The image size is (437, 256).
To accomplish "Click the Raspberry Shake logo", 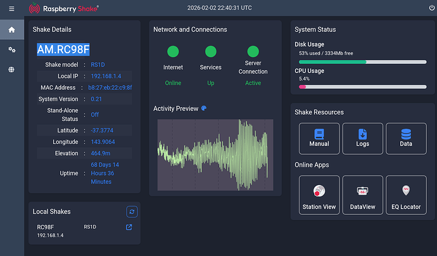I will pos(63,8).
